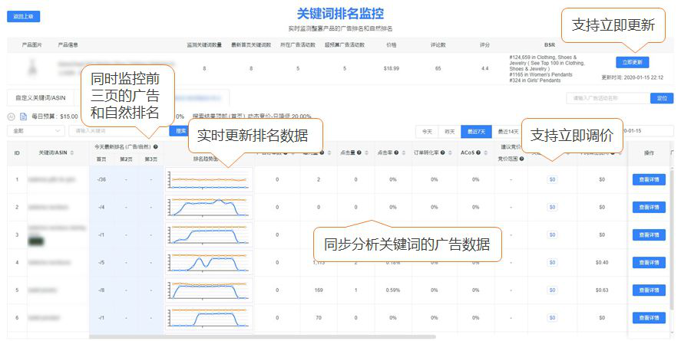Click help icon next to ACoS header

(478, 152)
